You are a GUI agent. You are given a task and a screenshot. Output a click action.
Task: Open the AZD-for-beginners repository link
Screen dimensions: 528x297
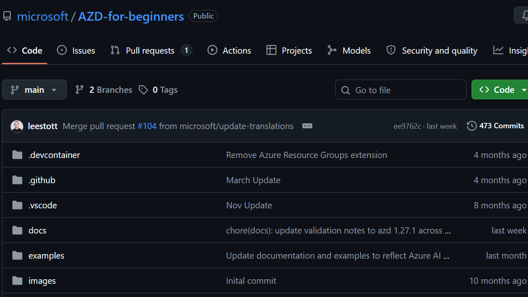[x=131, y=16]
